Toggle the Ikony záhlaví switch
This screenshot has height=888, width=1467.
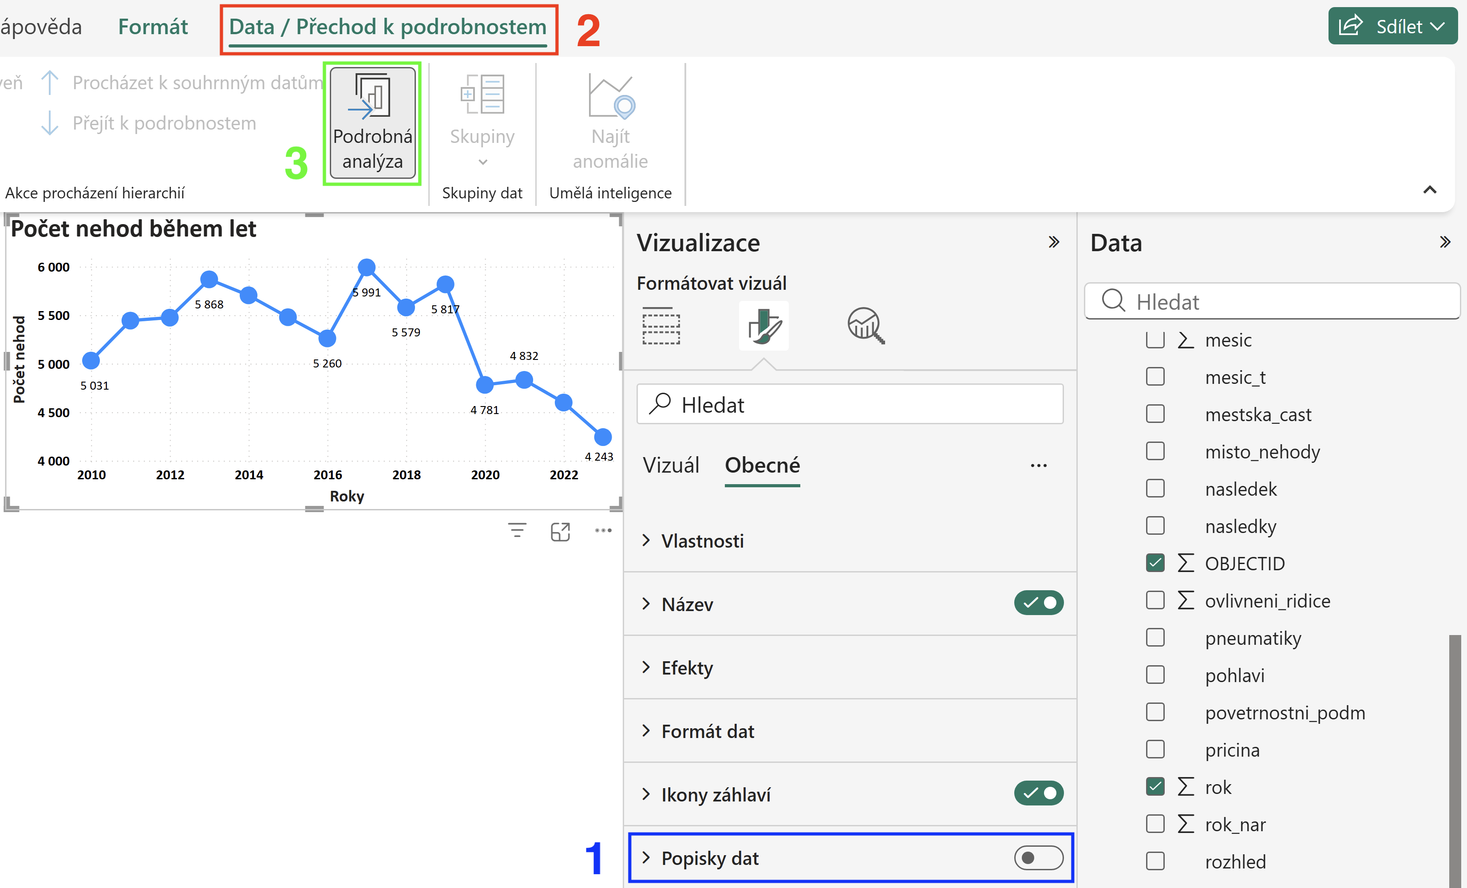coord(1039,793)
